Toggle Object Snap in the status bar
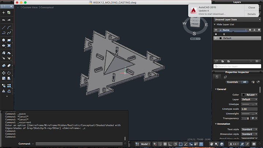Viewport: 263px width, 148px height. click(x=181, y=144)
